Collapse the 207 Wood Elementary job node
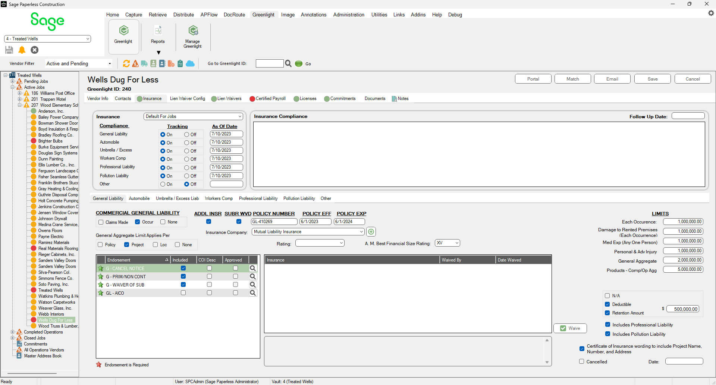The image size is (716, 385). (19, 105)
